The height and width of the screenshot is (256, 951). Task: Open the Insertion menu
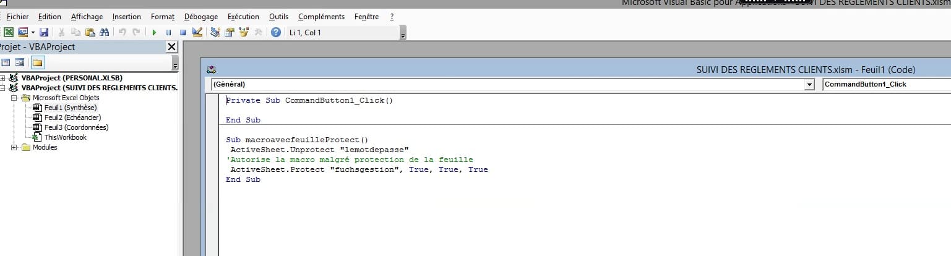pyautogui.click(x=127, y=17)
